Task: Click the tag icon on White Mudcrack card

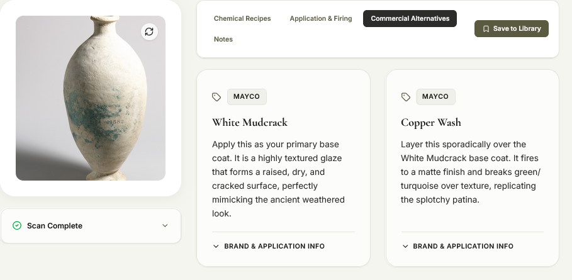Action: (x=216, y=97)
